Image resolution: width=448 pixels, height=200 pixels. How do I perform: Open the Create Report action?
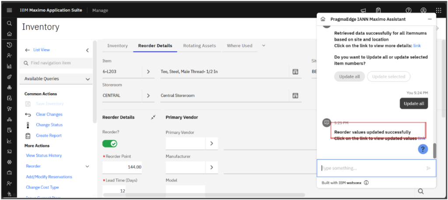click(x=49, y=135)
